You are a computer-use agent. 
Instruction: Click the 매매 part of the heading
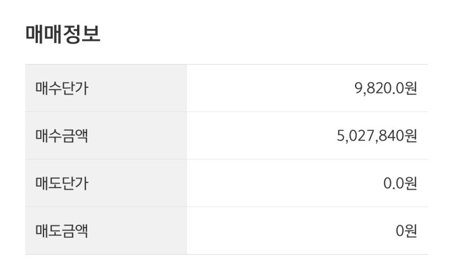[44, 34]
